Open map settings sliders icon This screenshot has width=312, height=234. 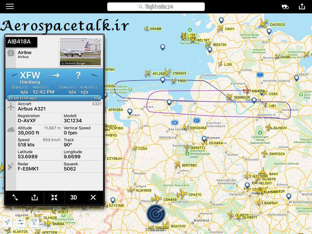[21, 222]
